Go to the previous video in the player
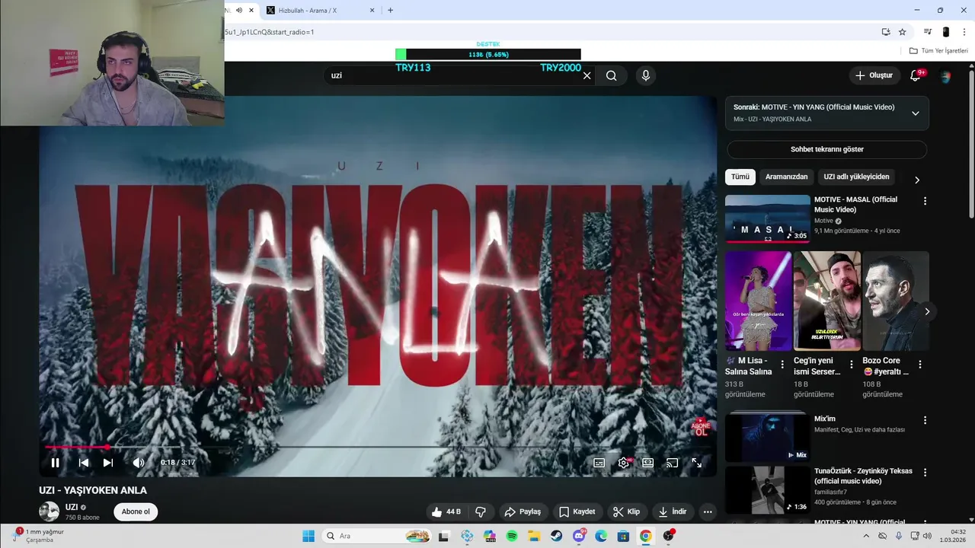Viewport: 975px width, 548px height. (84, 463)
